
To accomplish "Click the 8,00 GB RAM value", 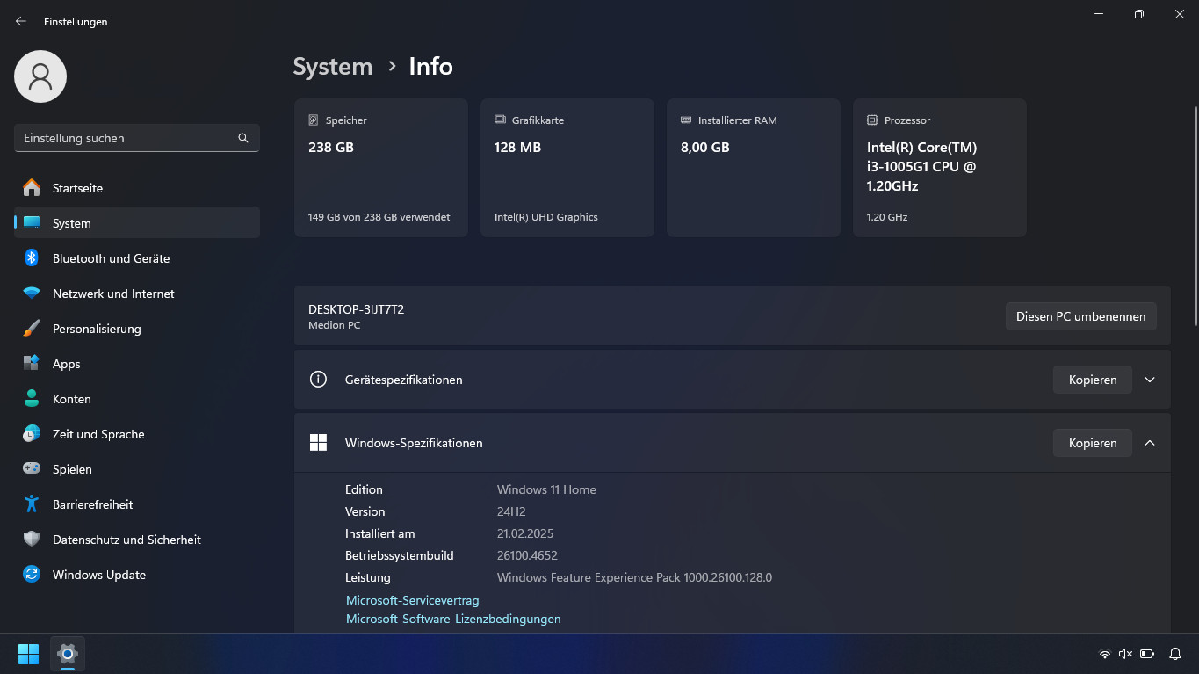I will pyautogui.click(x=705, y=148).
